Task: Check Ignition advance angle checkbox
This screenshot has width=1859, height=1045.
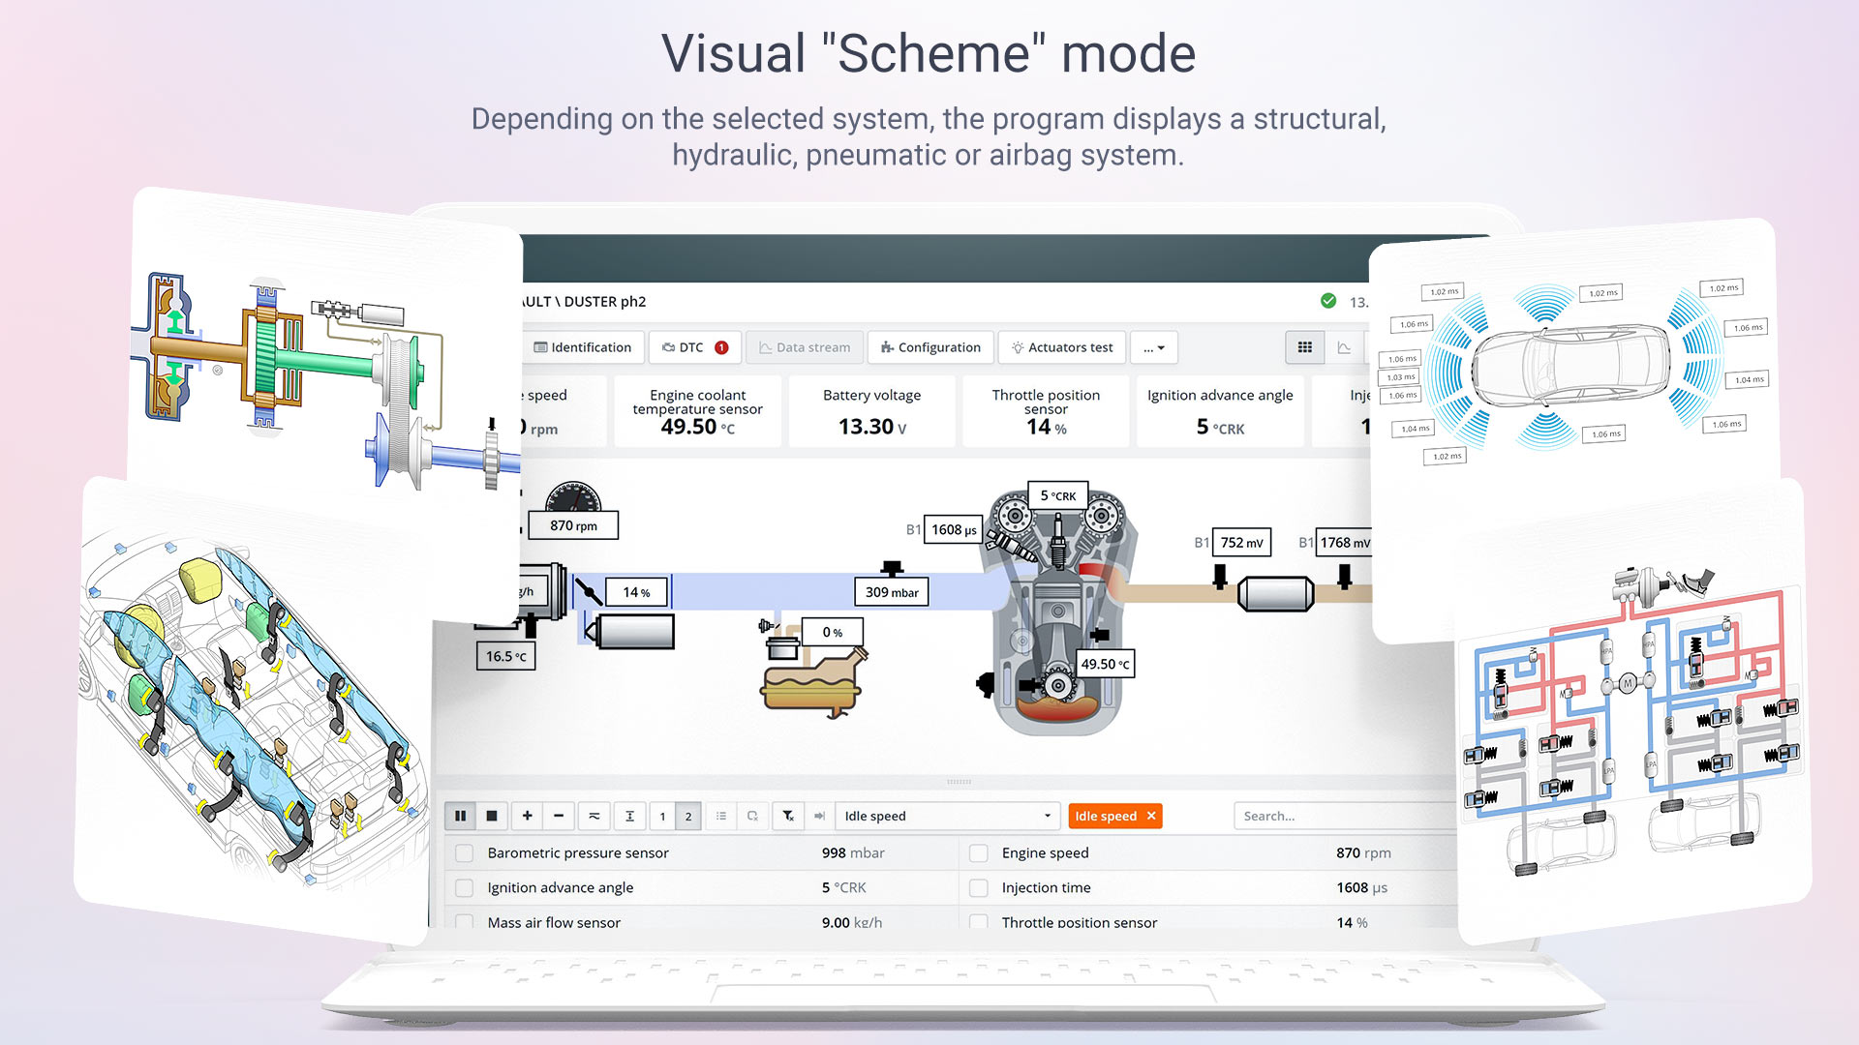Action: point(465,887)
